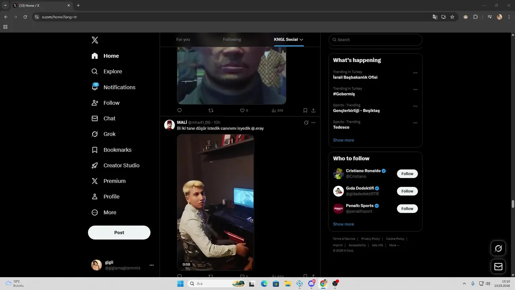Click Show more under What's happening

[344, 140]
